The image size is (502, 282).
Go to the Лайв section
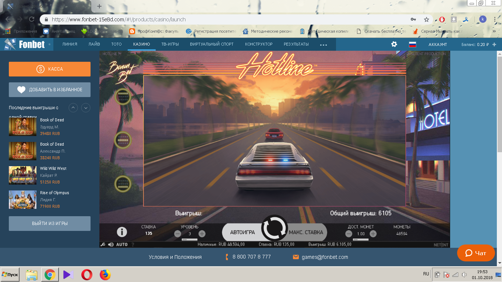(94, 44)
